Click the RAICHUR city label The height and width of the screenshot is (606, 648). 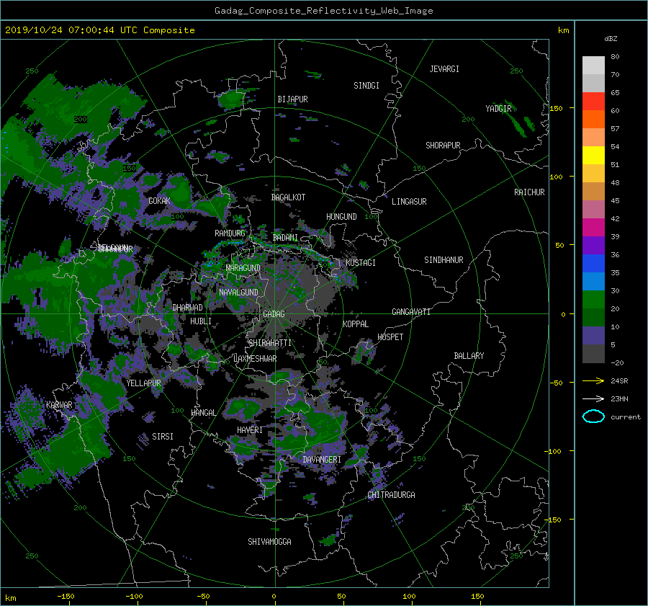coord(529,192)
